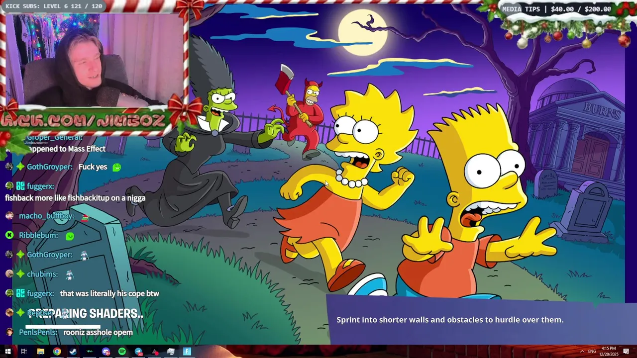
Task: Click the macho_buffboy username in chat
Action: tap(46, 216)
